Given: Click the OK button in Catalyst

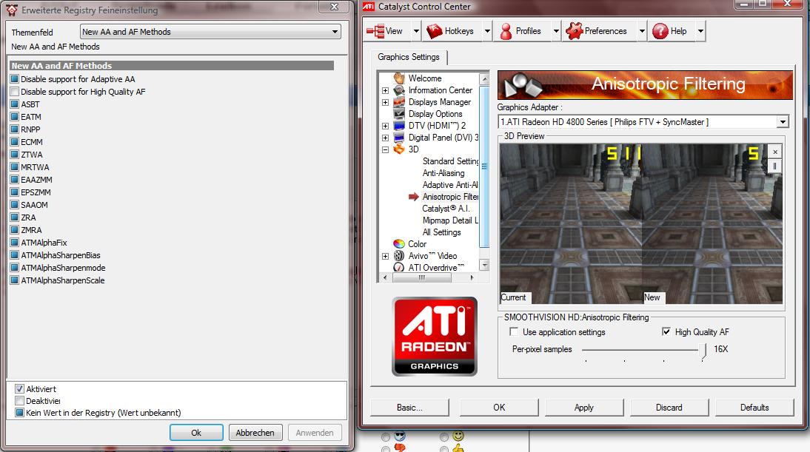Looking at the screenshot, I should (499, 408).
